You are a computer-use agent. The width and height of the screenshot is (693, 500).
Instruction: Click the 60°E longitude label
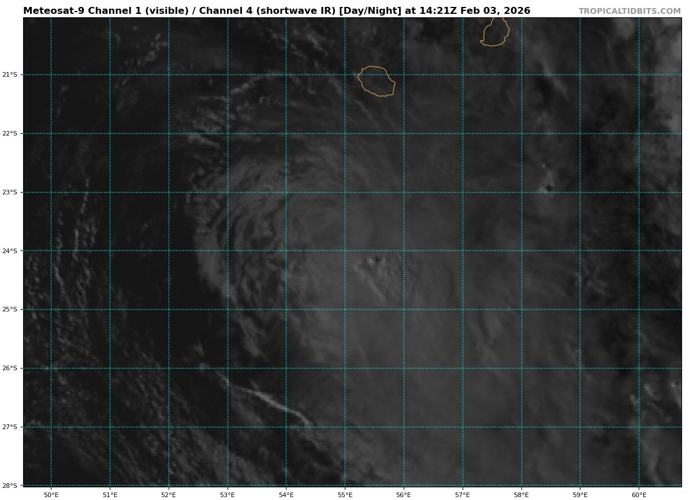639,495
